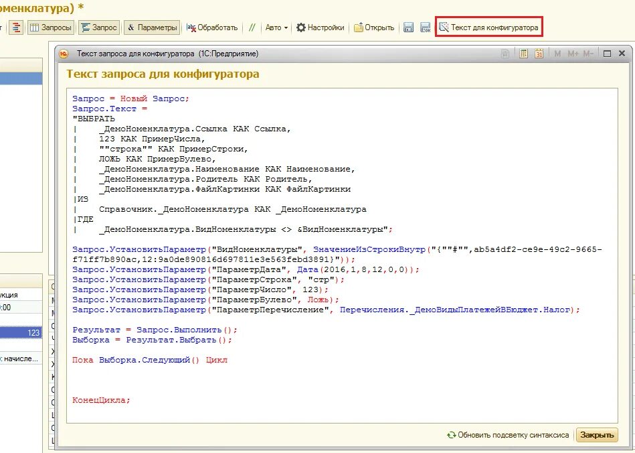Click the Обработать toolbar button
Screen dimensions: 635x453
coord(212,27)
